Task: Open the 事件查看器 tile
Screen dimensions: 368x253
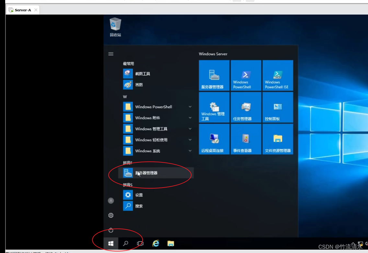Action: (246, 139)
